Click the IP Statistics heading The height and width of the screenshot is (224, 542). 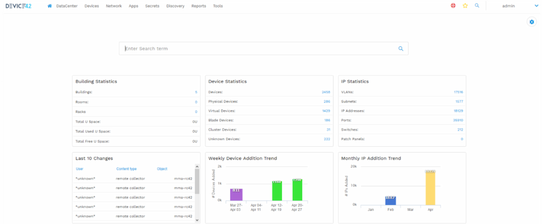(355, 81)
